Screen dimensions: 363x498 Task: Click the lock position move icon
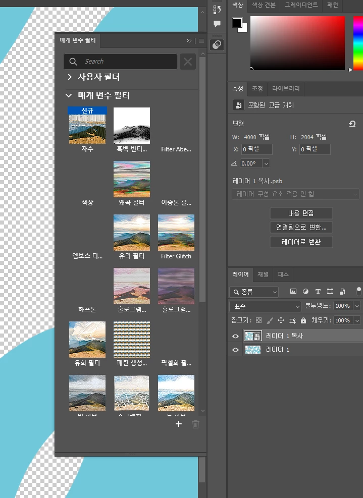281,320
